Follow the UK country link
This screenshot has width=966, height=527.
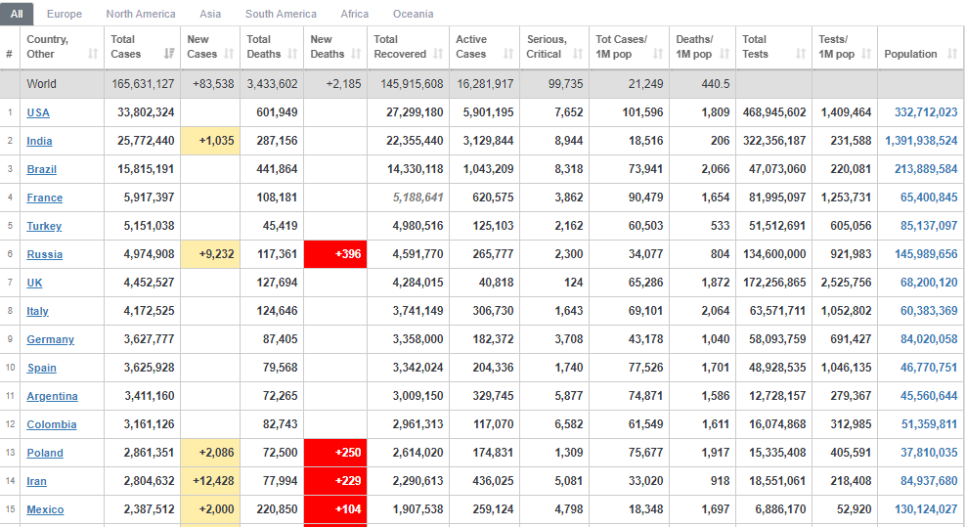click(34, 283)
